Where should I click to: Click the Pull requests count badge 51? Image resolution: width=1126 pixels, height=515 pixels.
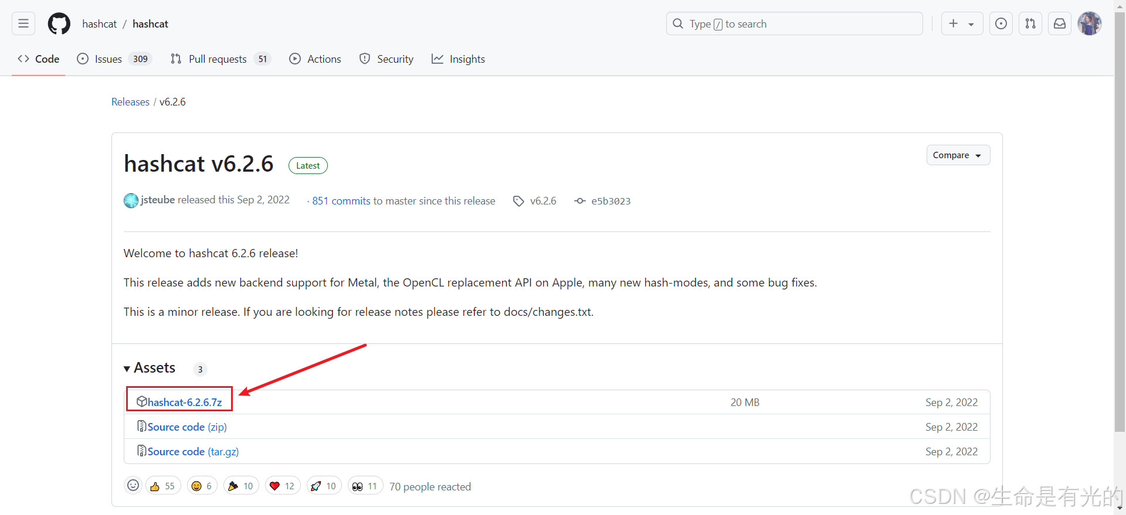click(263, 59)
